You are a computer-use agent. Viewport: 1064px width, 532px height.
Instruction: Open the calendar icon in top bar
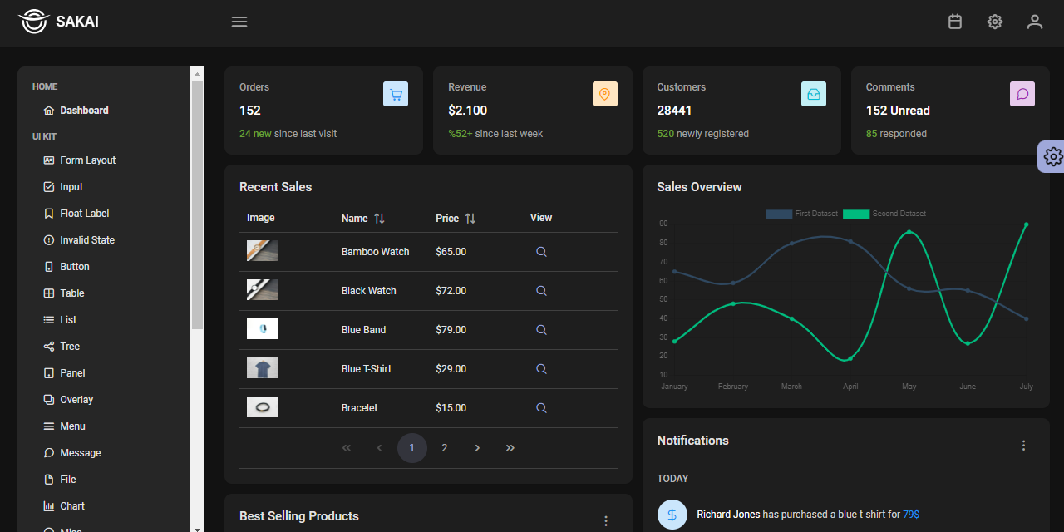[x=954, y=22]
